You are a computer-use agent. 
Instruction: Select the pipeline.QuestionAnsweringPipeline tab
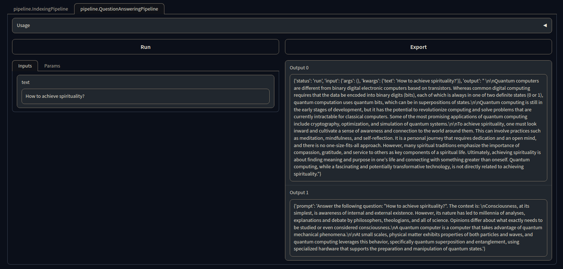click(119, 9)
